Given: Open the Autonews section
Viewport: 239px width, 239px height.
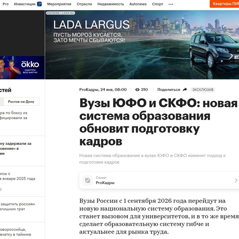Looking at the screenshot, I should pos(138,4).
